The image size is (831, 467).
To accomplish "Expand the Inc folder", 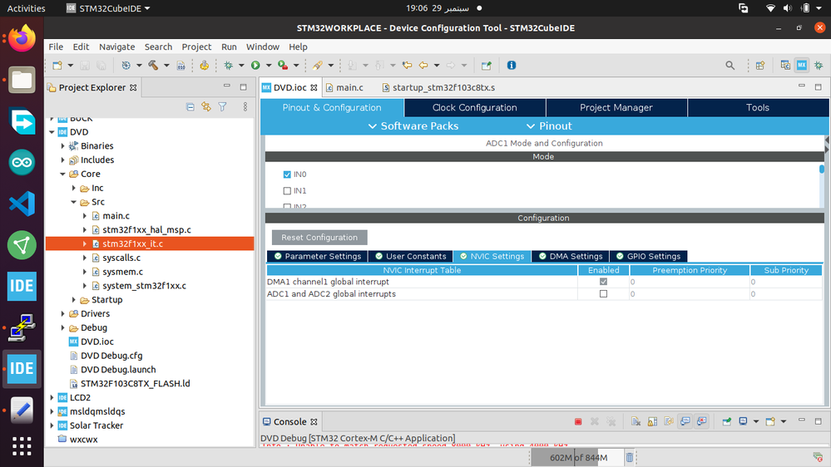I will click(x=74, y=188).
